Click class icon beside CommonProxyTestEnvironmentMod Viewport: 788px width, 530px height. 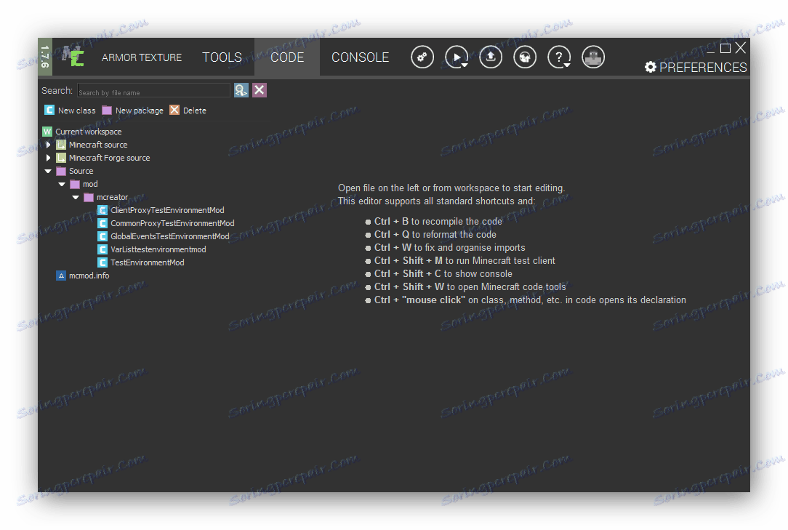102,223
